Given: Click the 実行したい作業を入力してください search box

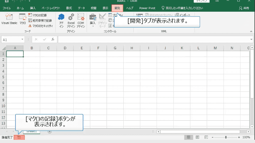Looking at the screenshot, I should [182, 8].
